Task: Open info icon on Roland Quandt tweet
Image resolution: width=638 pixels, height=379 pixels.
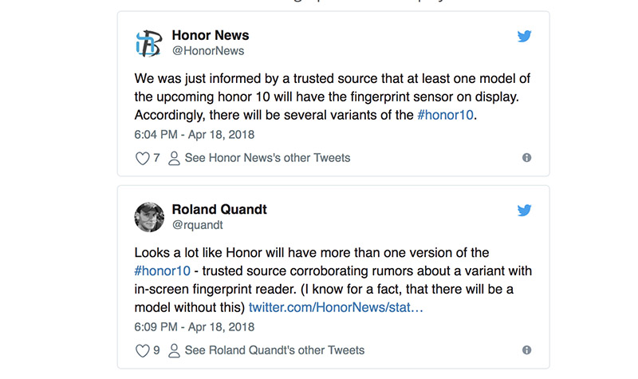Action: [x=526, y=350]
